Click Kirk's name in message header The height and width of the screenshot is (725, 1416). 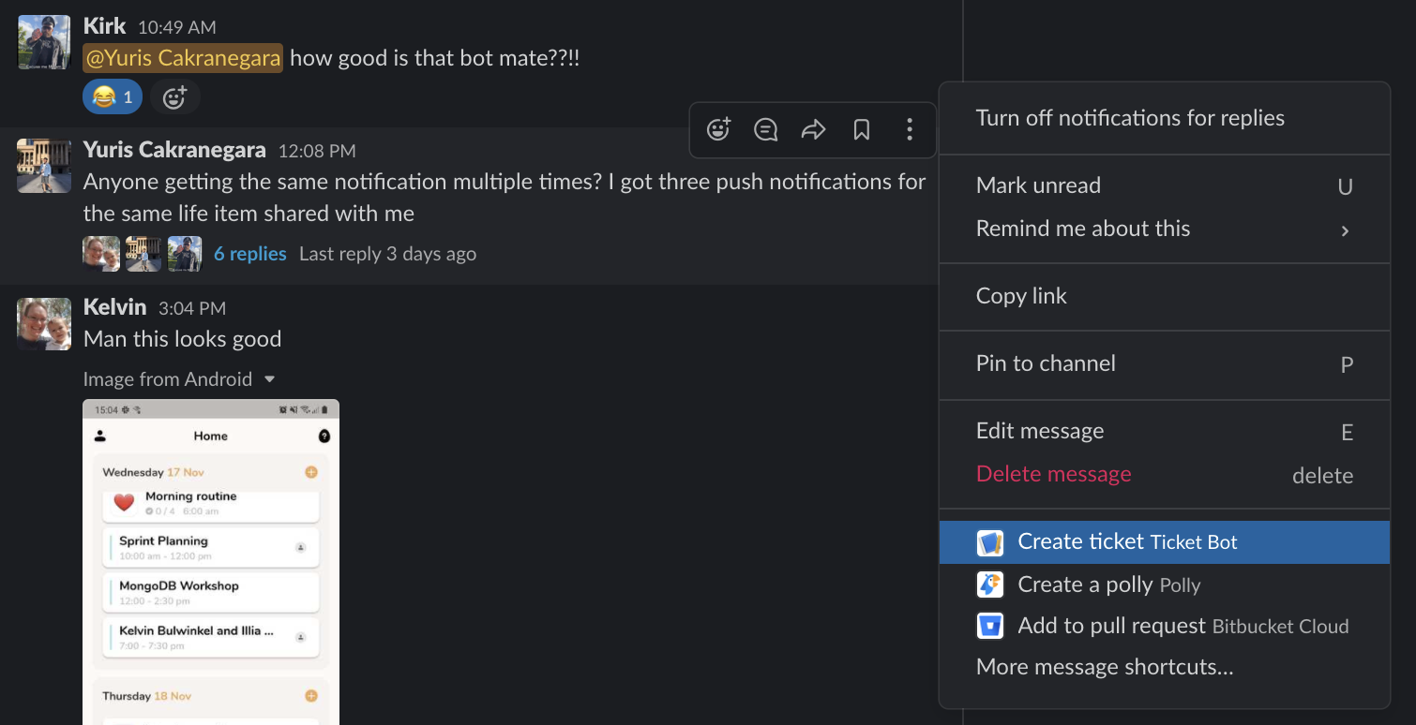click(x=105, y=26)
